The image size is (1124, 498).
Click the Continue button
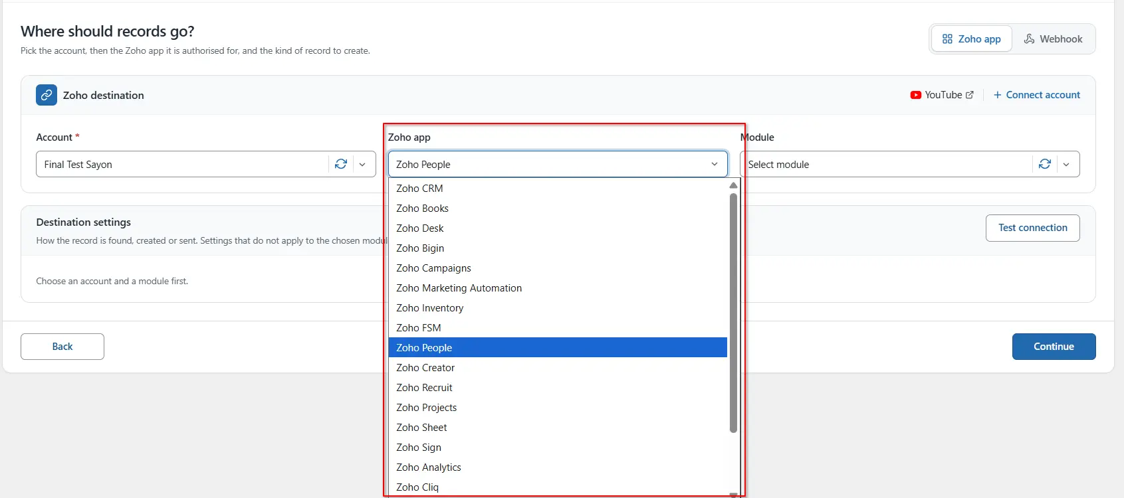click(1054, 347)
